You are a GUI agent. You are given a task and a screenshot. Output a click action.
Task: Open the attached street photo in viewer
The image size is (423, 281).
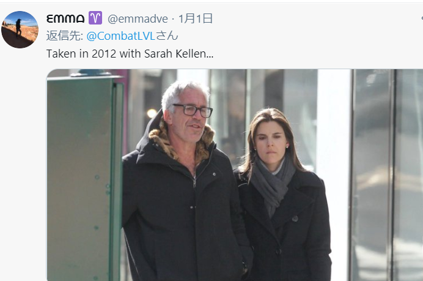(x=235, y=175)
